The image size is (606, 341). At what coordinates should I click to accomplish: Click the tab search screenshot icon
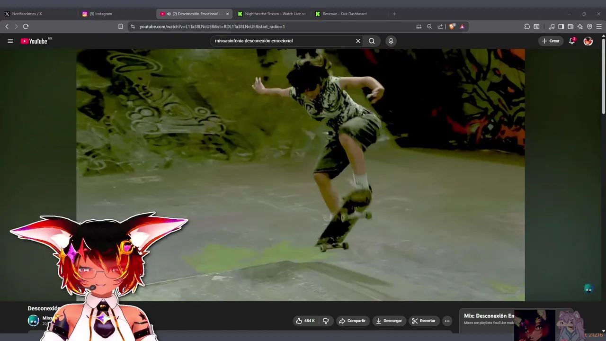pos(536,27)
